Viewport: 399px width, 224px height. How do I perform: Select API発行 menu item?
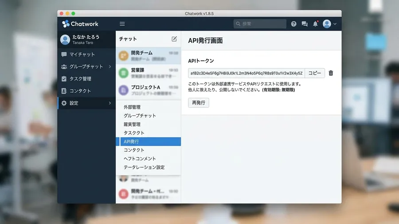pos(149,142)
